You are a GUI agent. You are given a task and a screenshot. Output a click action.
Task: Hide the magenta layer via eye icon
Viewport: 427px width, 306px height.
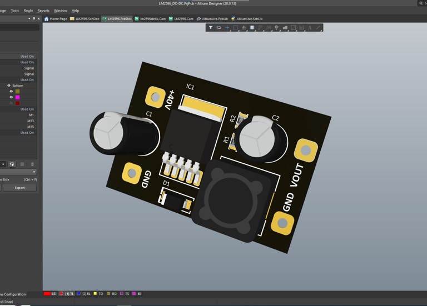(11, 97)
